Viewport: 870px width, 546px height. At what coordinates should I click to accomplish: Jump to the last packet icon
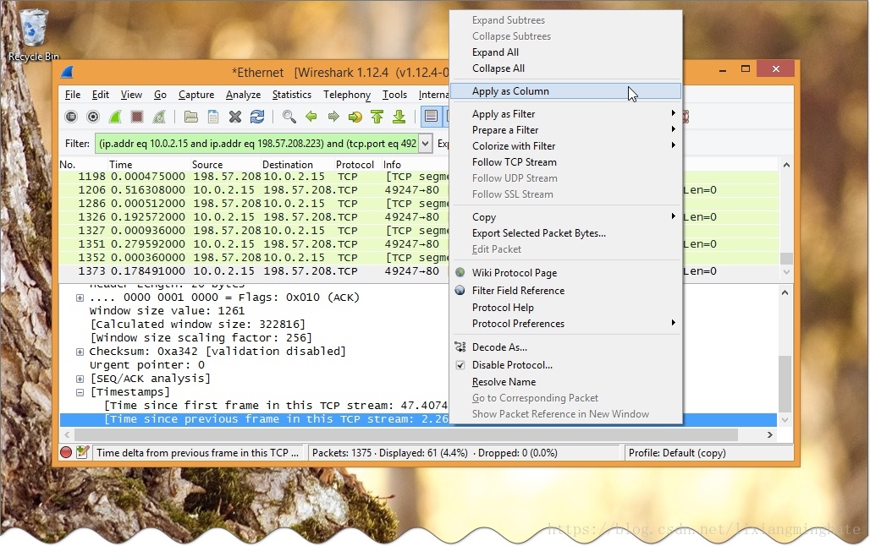(399, 117)
